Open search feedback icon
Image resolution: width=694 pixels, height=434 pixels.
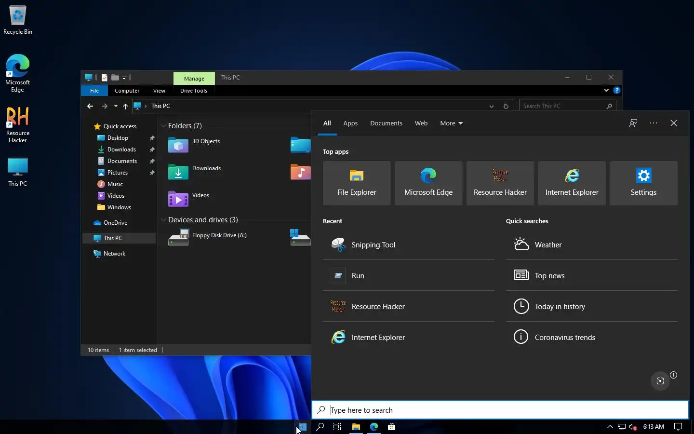[x=633, y=123]
